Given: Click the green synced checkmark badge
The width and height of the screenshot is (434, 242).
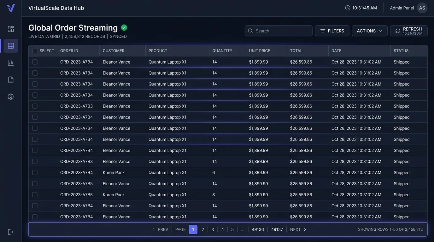Looking at the screenshot, I should (124, 28).
